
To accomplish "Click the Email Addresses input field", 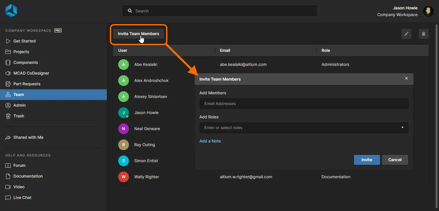I will (x=304, y=104).
